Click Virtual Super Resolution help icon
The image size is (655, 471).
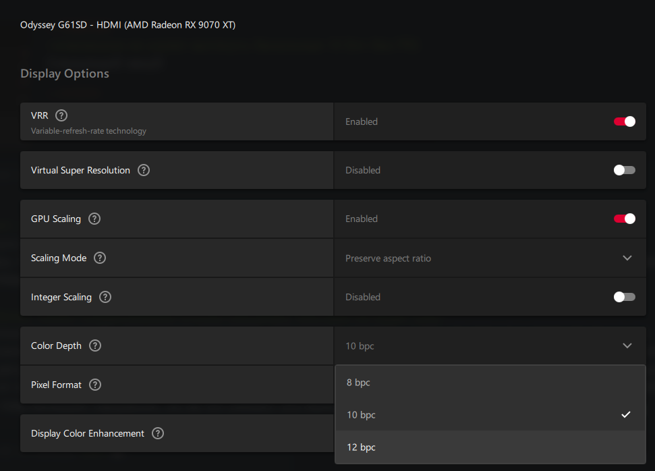(x=144, y=170)
